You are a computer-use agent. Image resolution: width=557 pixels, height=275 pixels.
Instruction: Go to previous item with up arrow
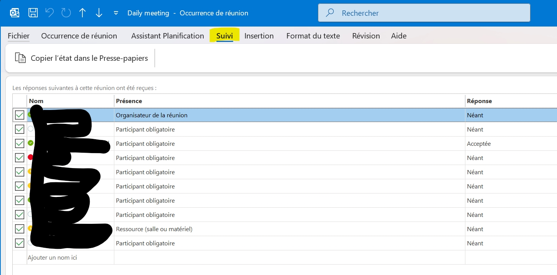point(82,13)
